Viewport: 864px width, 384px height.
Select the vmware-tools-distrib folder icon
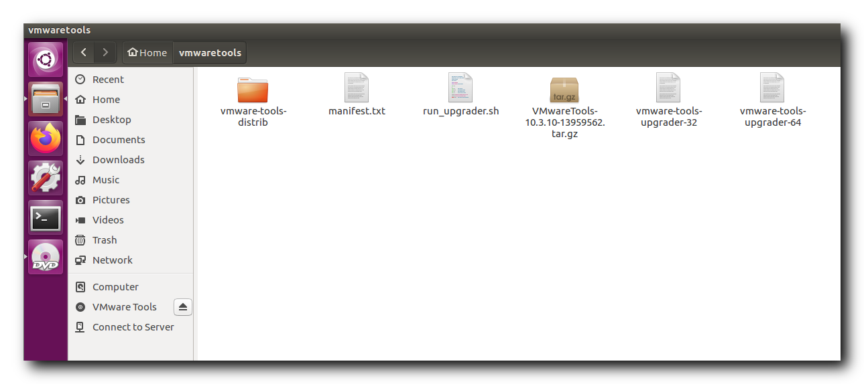[253, 88]
